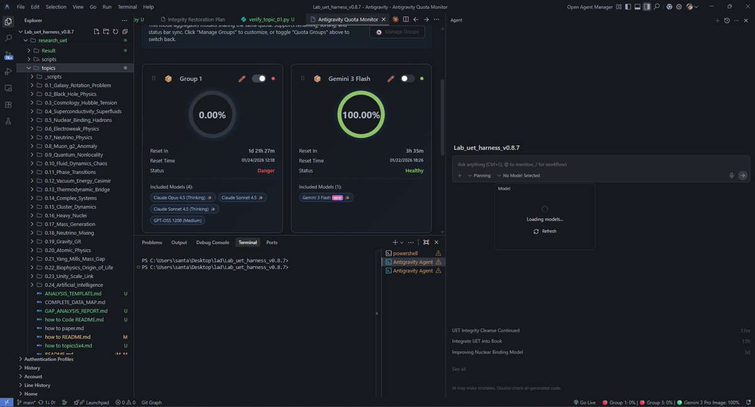Refresh the Explorer file tree
The image size is (755, 407).
[x=116, y=31]
